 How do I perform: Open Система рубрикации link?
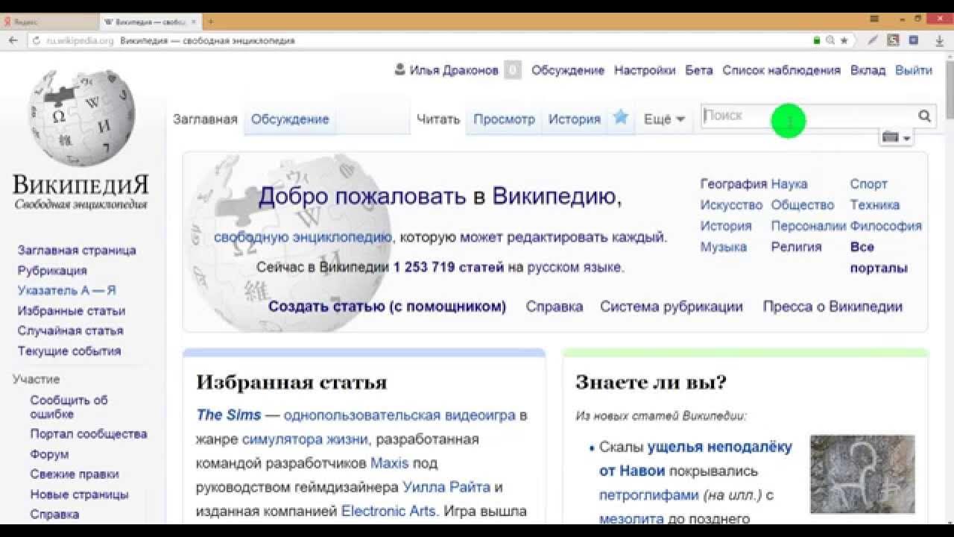(672, 307)
